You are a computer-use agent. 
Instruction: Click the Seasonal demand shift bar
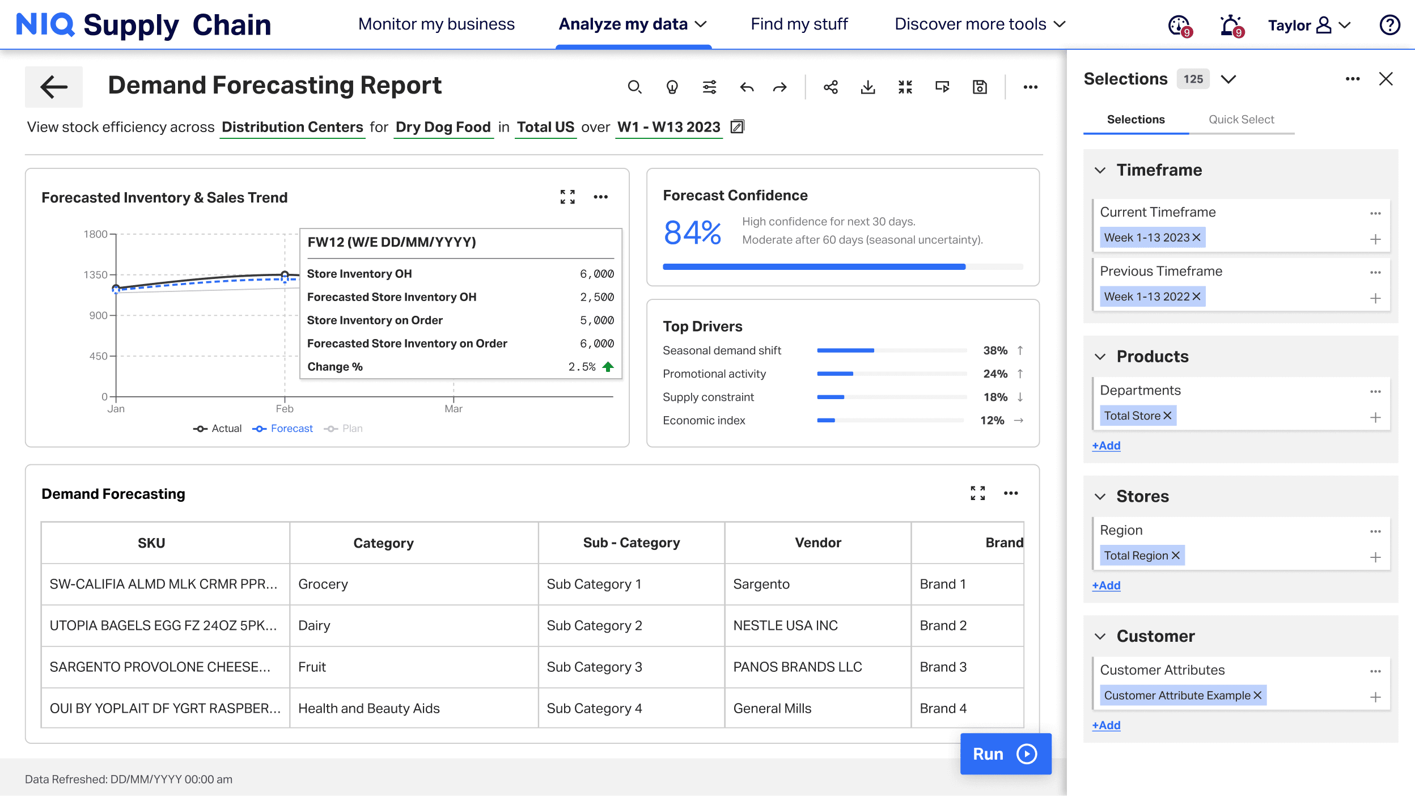pyautogui.click(x=892, y=350)
